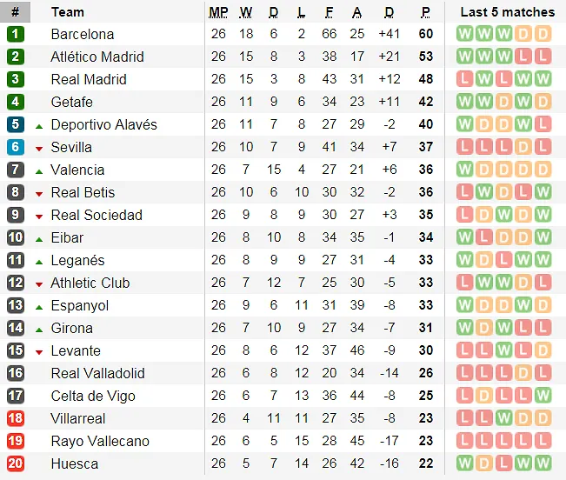
Task: Click the green up arrow beside Deportivo Alavés
Action: click(x=39, y=125)
